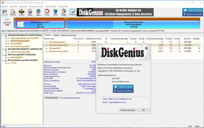
Task: Open the Инструменты(T) menu
Action: coord(36,6)
